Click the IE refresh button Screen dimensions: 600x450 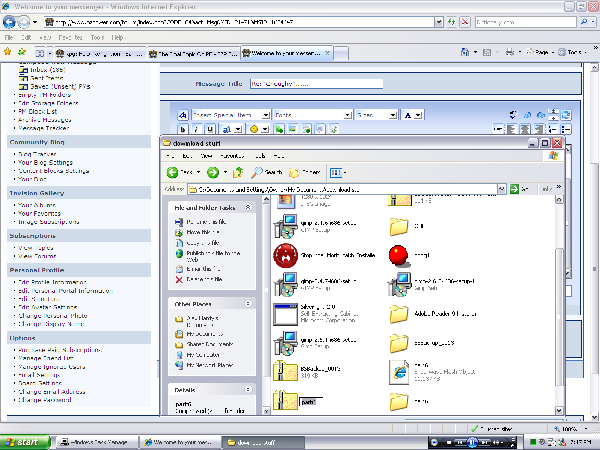(451, 22)
